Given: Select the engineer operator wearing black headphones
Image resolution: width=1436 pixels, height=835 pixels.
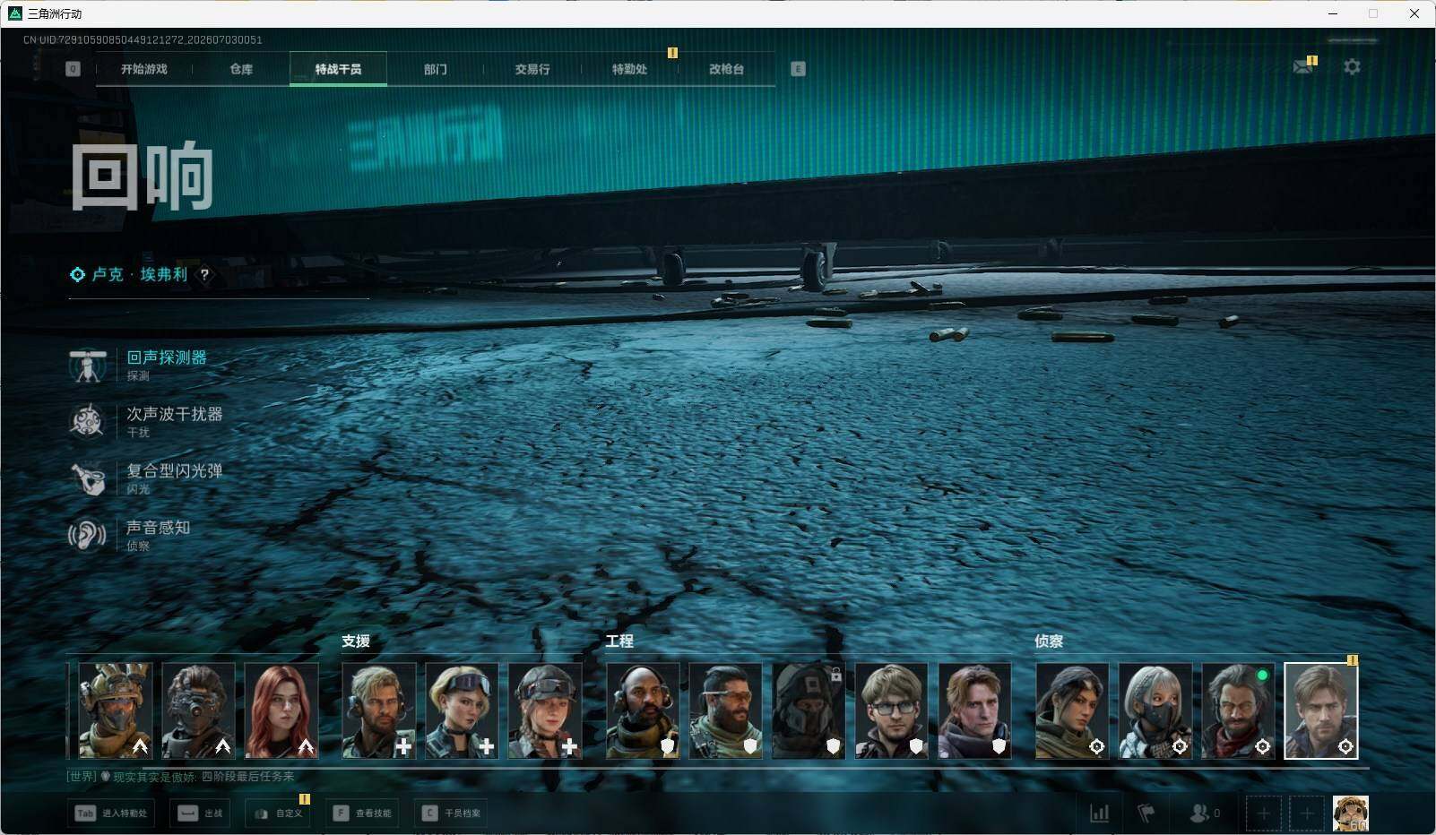Looking at the screenshot, I should [x=643, y=711].
